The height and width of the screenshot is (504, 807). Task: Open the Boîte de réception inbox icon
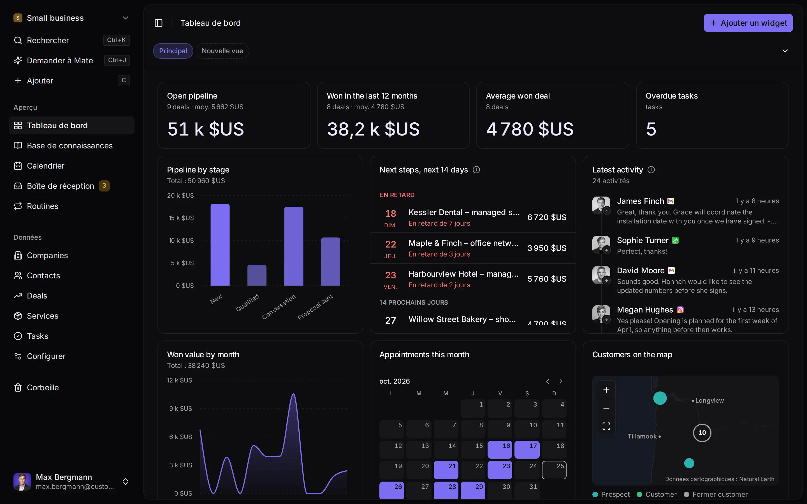(x=18, y=186)
